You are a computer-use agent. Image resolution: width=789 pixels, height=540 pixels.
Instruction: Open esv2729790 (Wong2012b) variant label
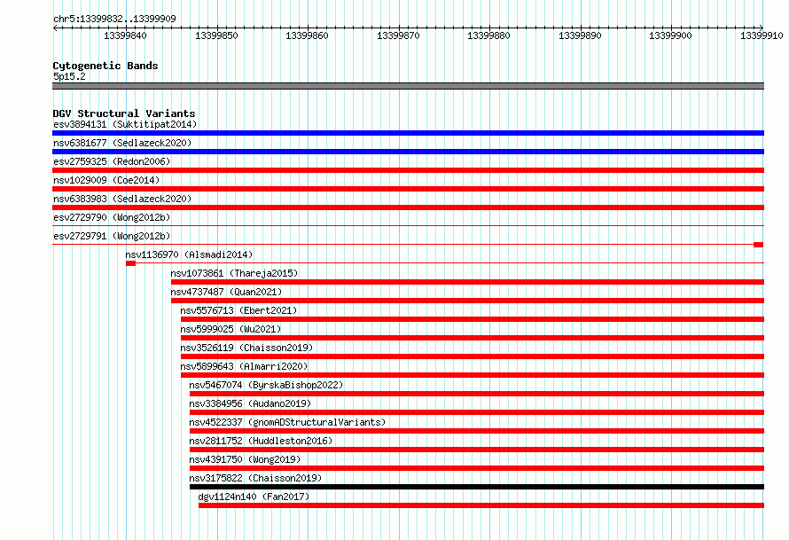pyautogui.click(x=112, y=217)
